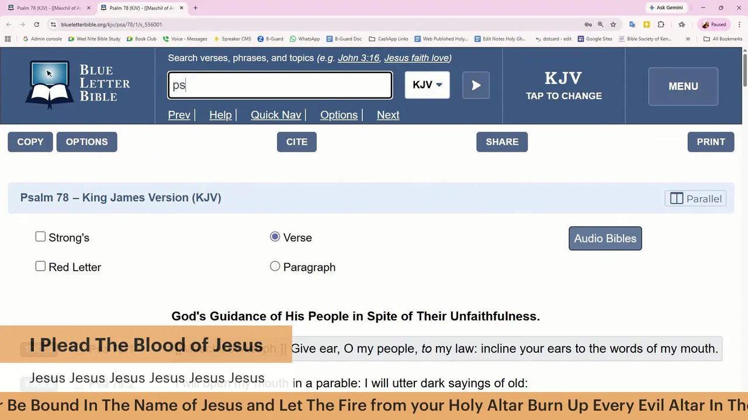This screenshot has height=420, width=748.
Task: Open the Extensions puzzle icon
Action: click(661, 24)
